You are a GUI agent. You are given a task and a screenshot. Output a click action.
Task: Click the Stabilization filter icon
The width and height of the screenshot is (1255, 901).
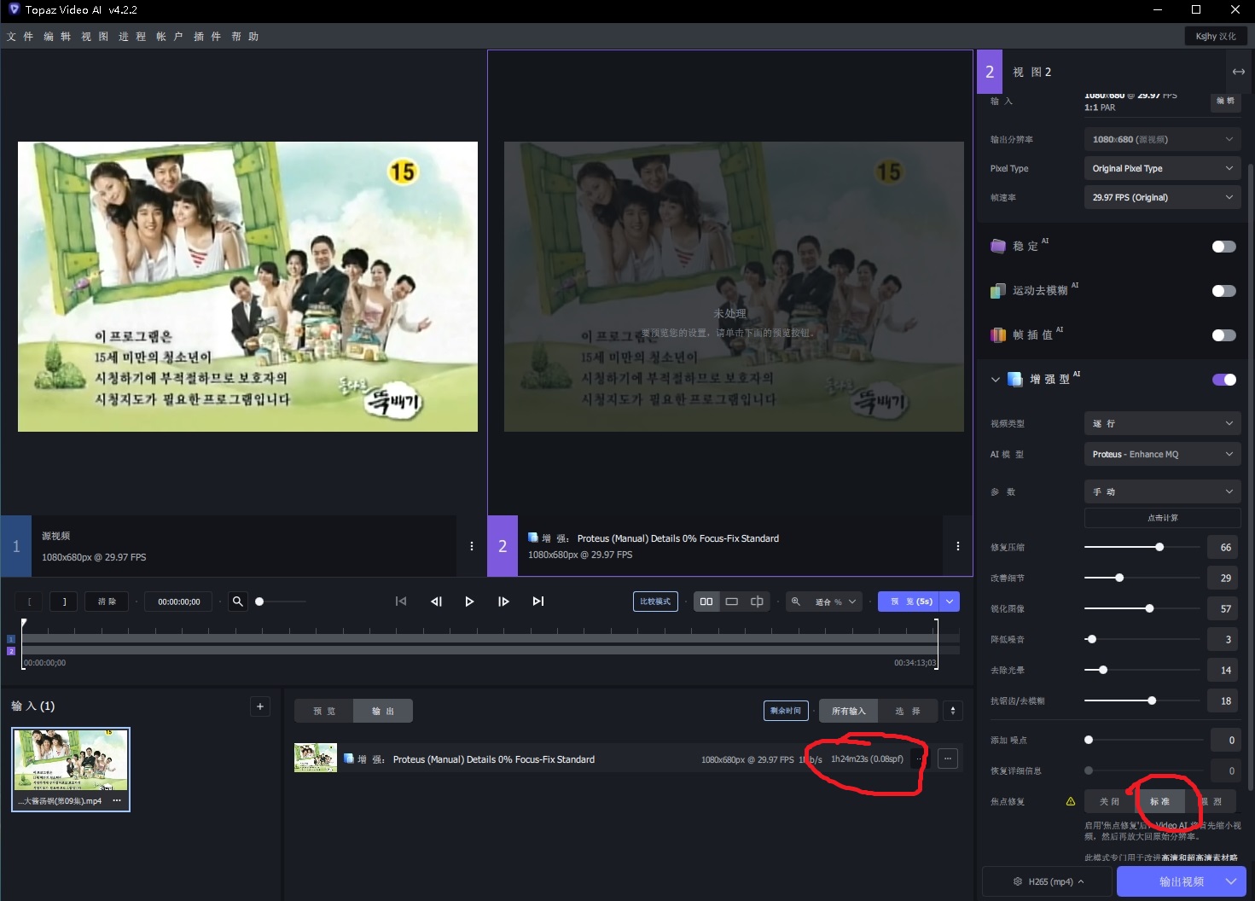point(998,246)
